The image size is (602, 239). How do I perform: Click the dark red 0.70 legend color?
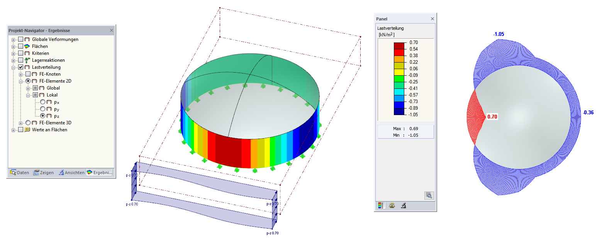pyautogui.click(x=399, y=46)
